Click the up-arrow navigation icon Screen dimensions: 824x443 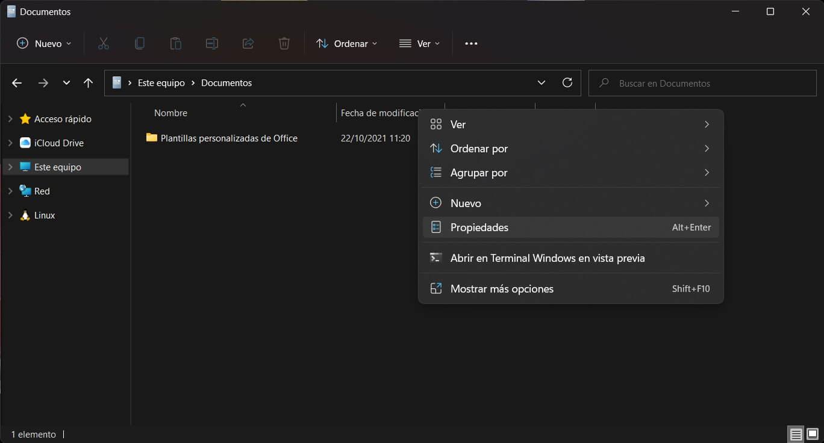click(88, 82)
